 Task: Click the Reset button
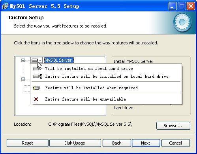(28, 143)
